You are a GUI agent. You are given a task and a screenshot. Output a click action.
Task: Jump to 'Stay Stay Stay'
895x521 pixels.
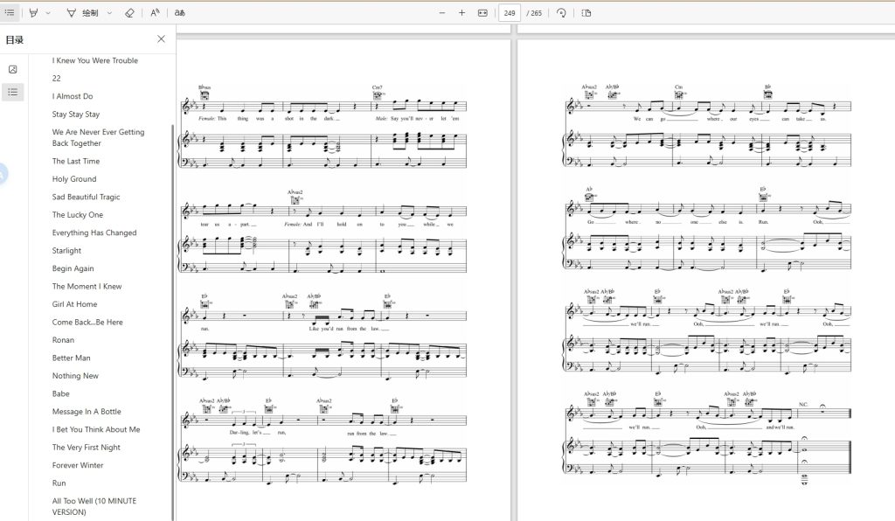(x=76, y=115)
